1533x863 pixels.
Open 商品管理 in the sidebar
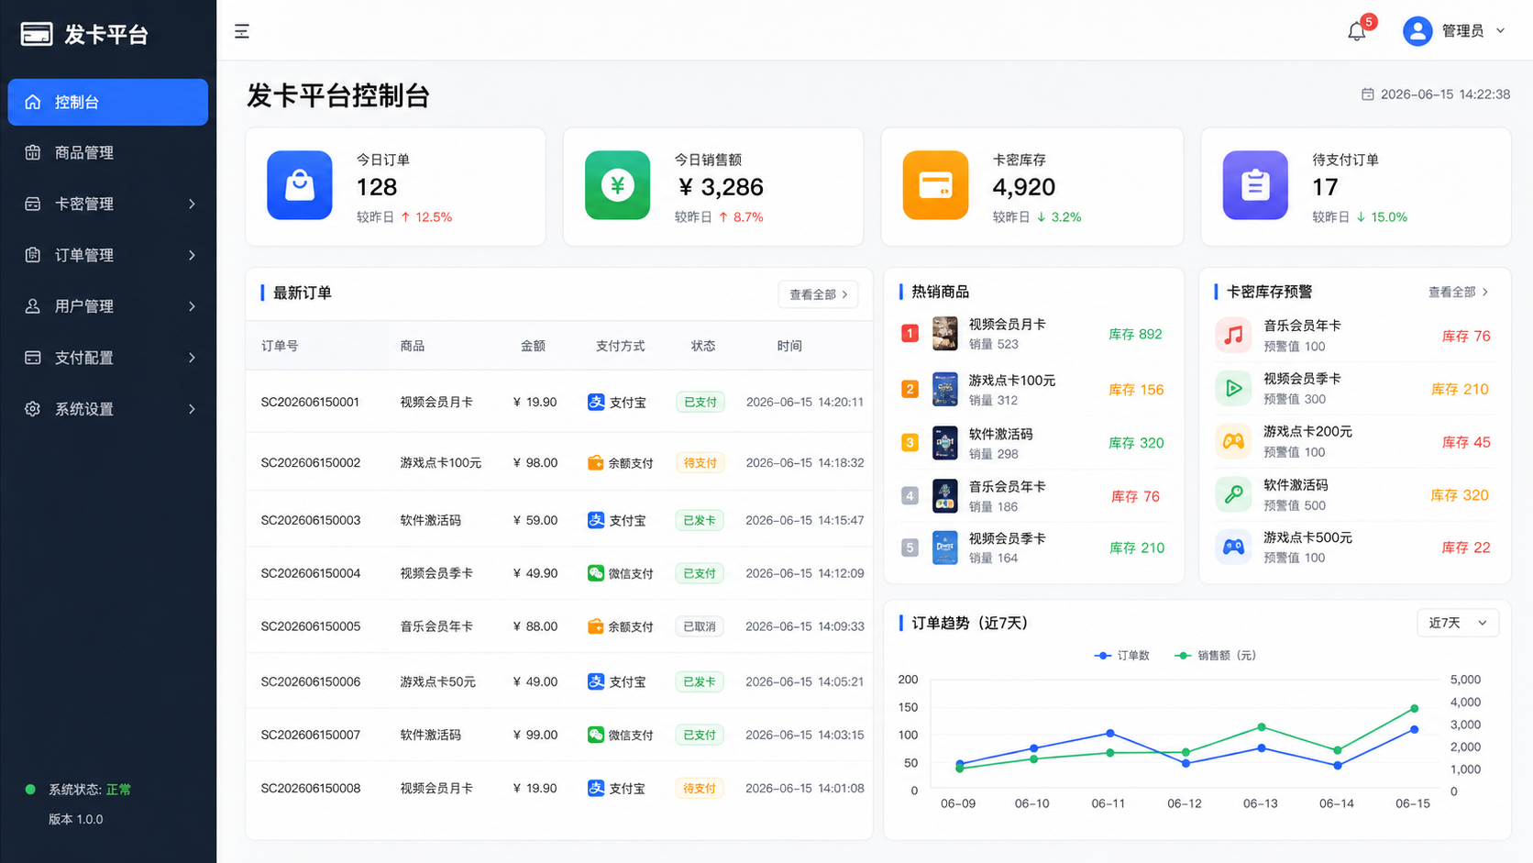click(x=108, y=152)
